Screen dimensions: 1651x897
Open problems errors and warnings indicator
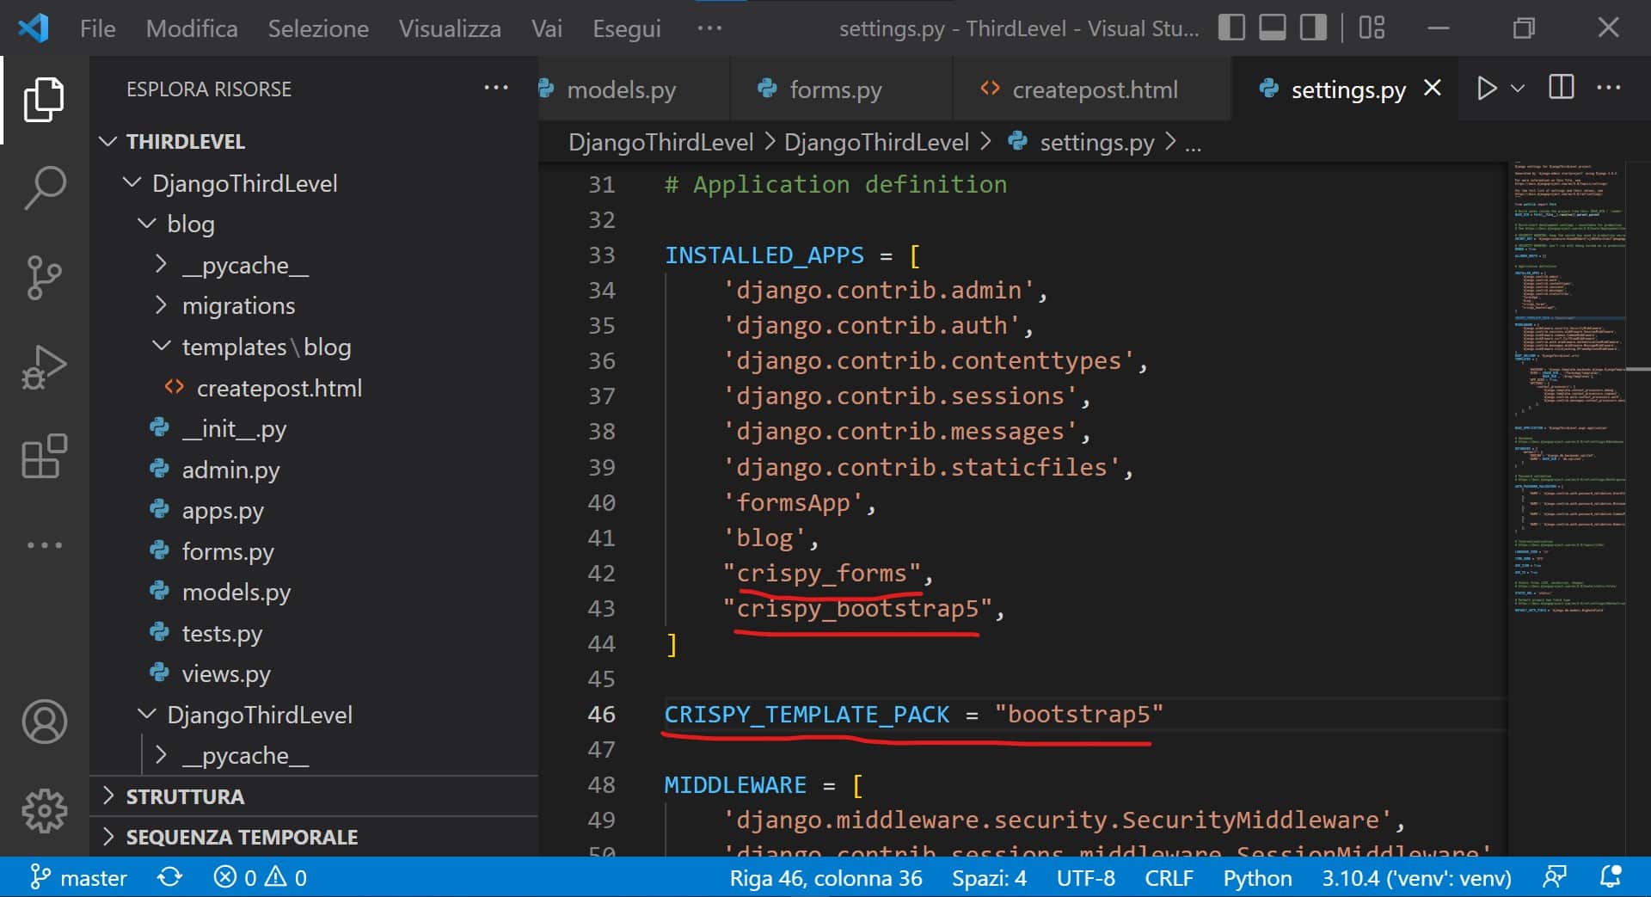(x=261, y=877)
